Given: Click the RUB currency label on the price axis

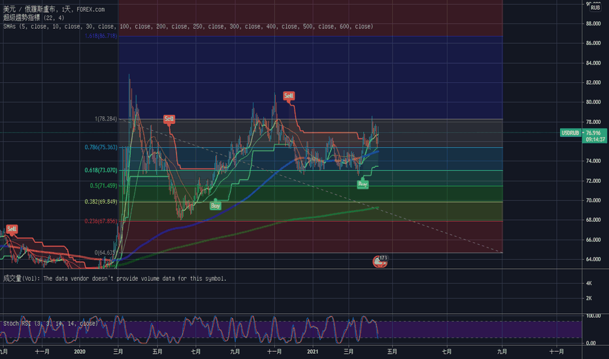Looking at the screenshot, I should pyautogui.click(x=595, y=7).
